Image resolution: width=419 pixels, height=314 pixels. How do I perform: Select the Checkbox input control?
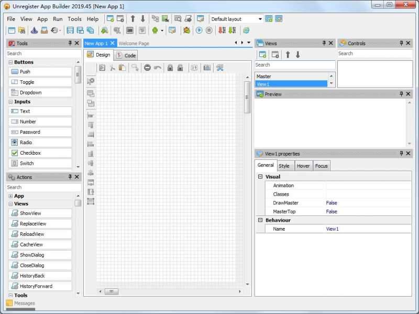[x=26, y=153]
